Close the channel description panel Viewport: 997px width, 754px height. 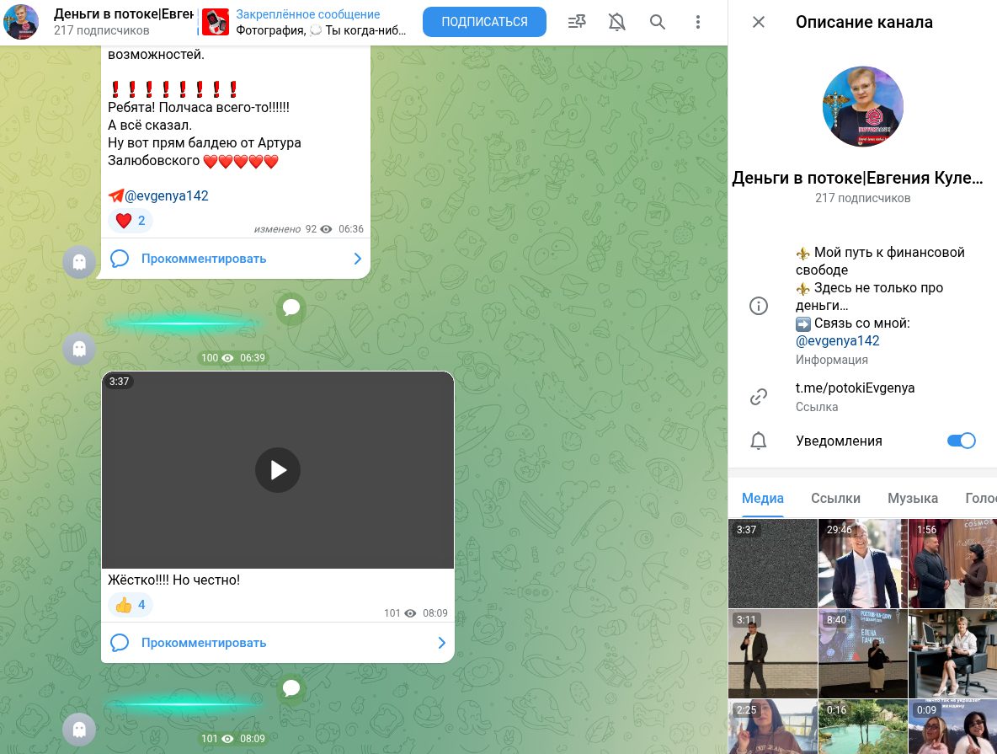click(759, 22)
